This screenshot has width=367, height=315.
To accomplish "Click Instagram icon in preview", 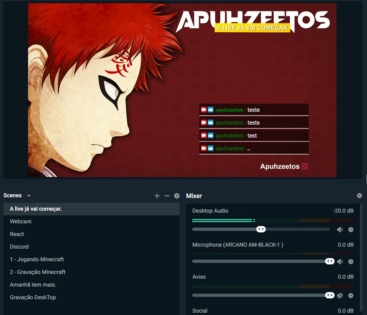I will click(305, 166).
